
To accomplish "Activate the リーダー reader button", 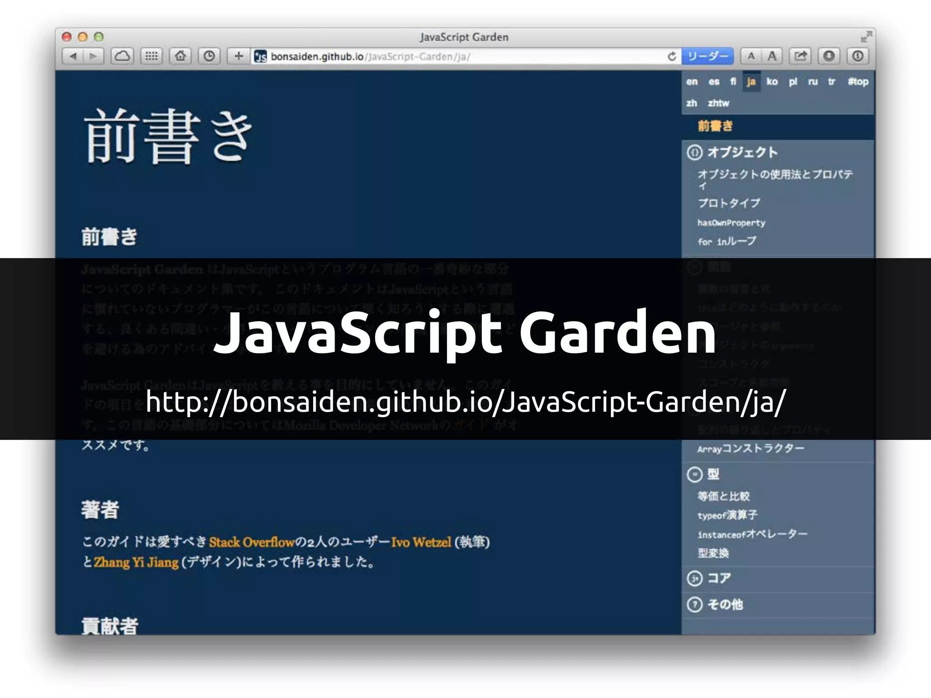I will click(x=707, y=56).
